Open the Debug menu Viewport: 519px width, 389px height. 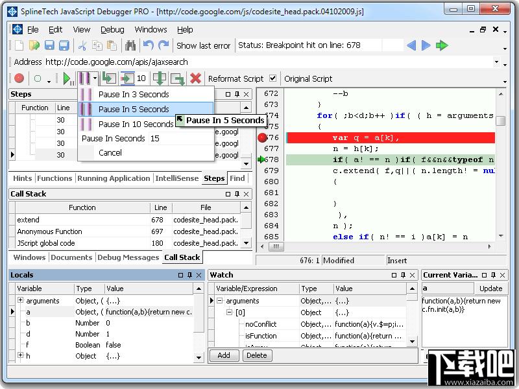pyautogui.click(x=112, y=29)
